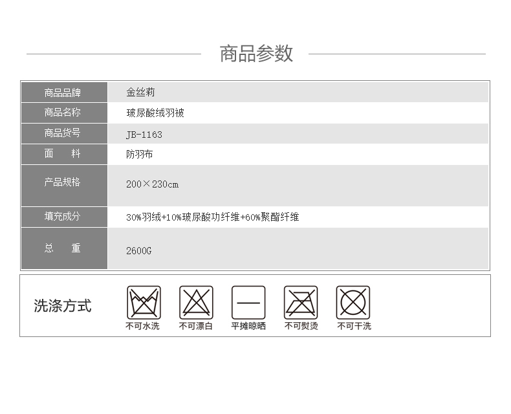Click the 总重 row label

pyautogui.click(x=62, y=248)
